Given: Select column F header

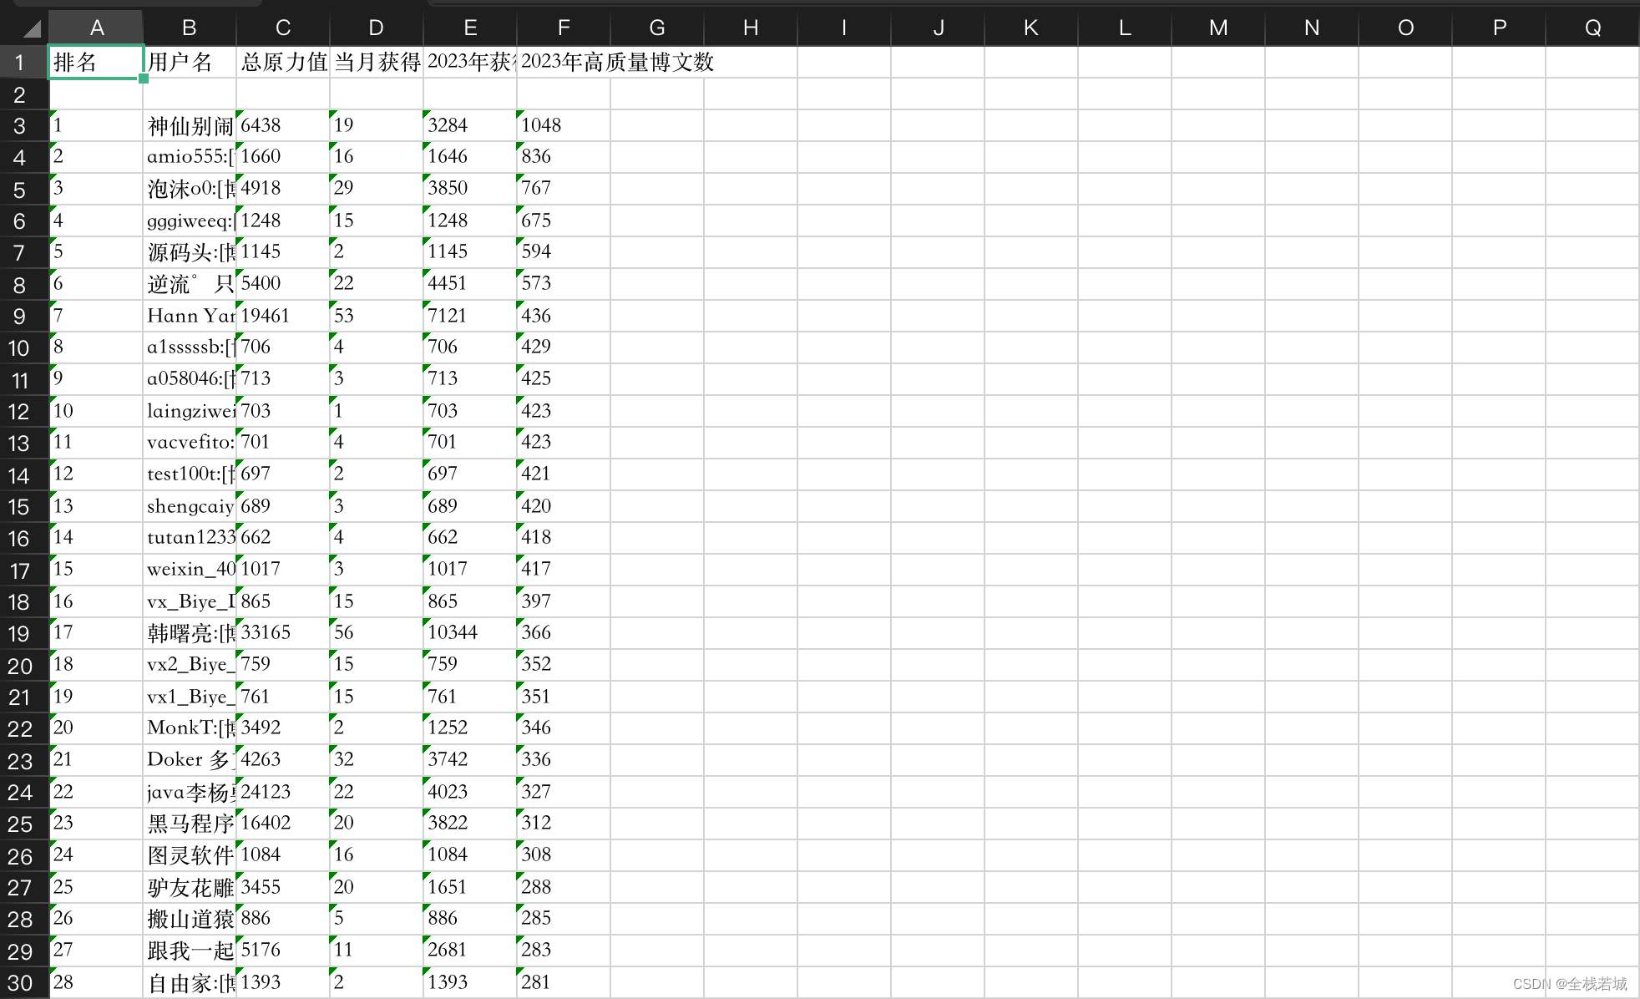Looking at the screenshot, I should coord(564,28).
